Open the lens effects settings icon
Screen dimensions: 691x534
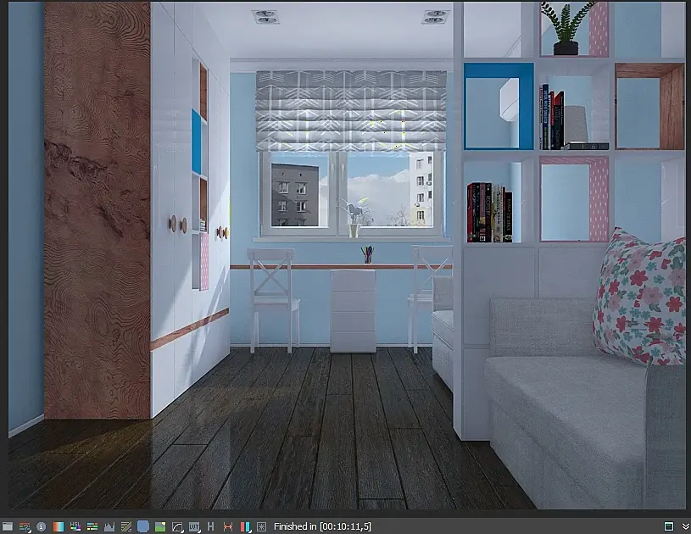(x=262, y=526)
